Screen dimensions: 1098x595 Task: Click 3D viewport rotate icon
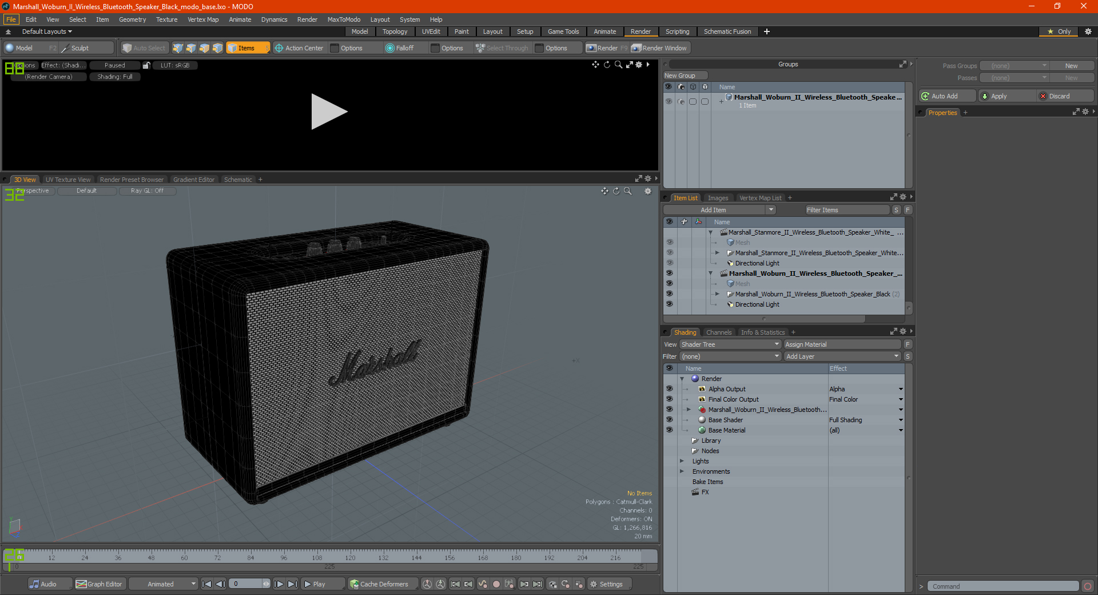[x=616, y=191]
